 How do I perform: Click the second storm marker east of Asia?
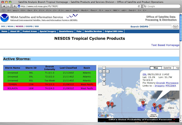click(x=112, y=104)
